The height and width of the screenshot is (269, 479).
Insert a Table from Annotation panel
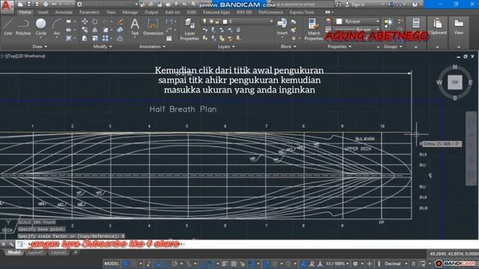point(169,39)
